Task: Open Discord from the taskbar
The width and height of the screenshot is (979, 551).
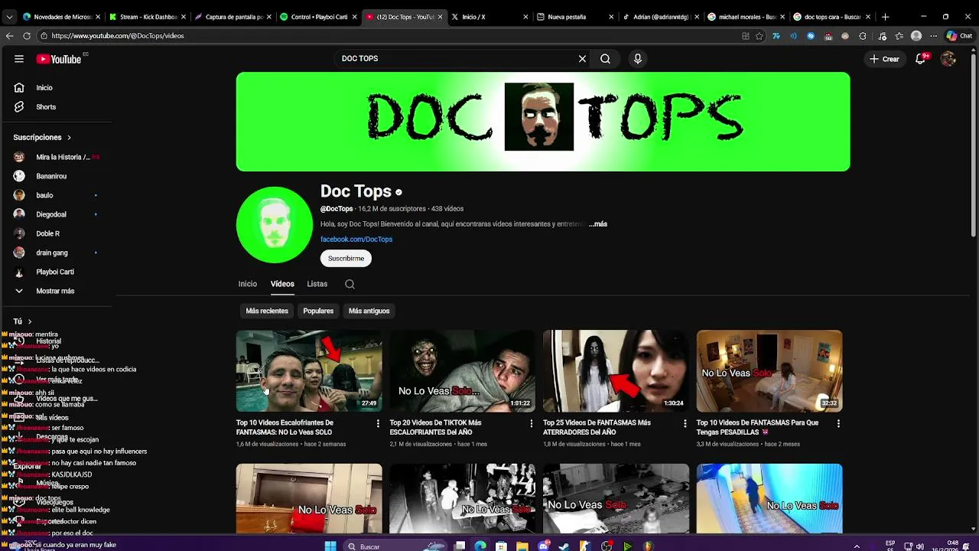Action: click(543, 546)
